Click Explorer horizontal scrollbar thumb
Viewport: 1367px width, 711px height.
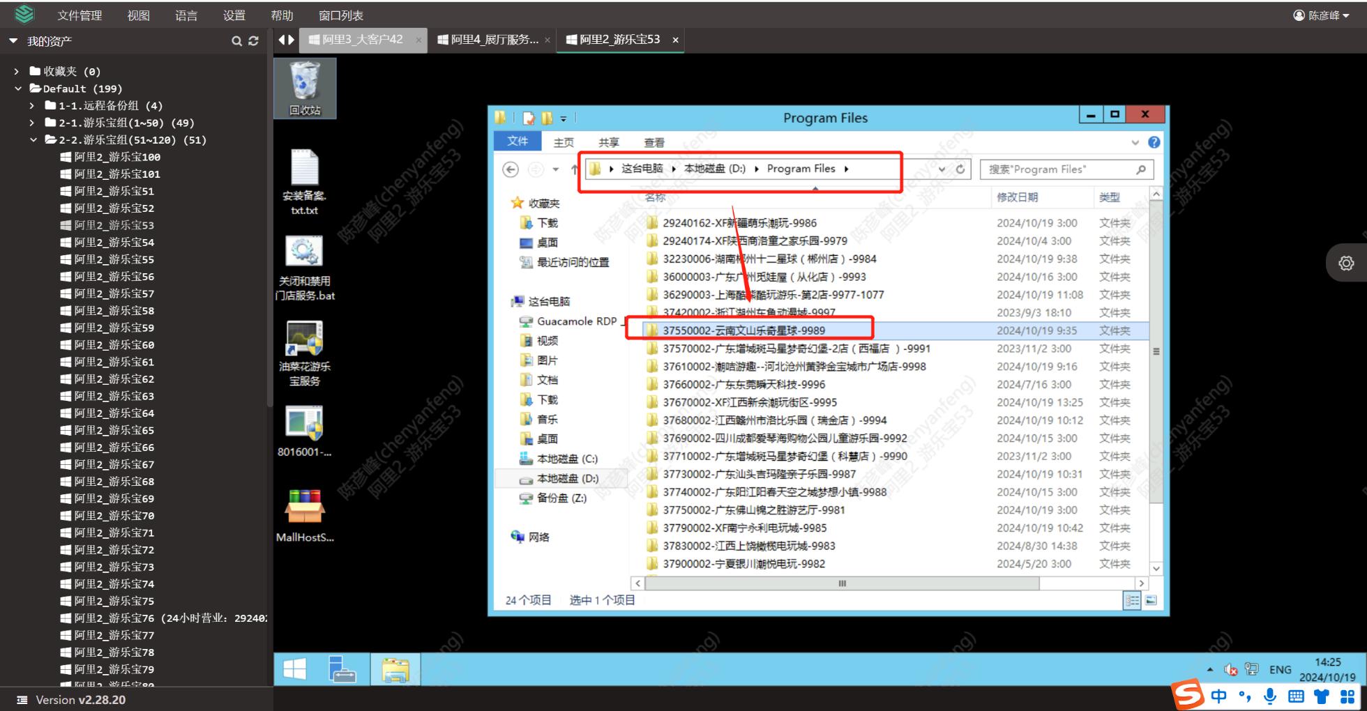[x=842, y=583]
